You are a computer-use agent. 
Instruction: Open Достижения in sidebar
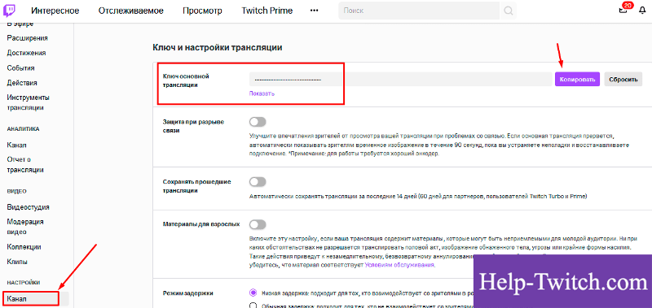pos(27,53)
